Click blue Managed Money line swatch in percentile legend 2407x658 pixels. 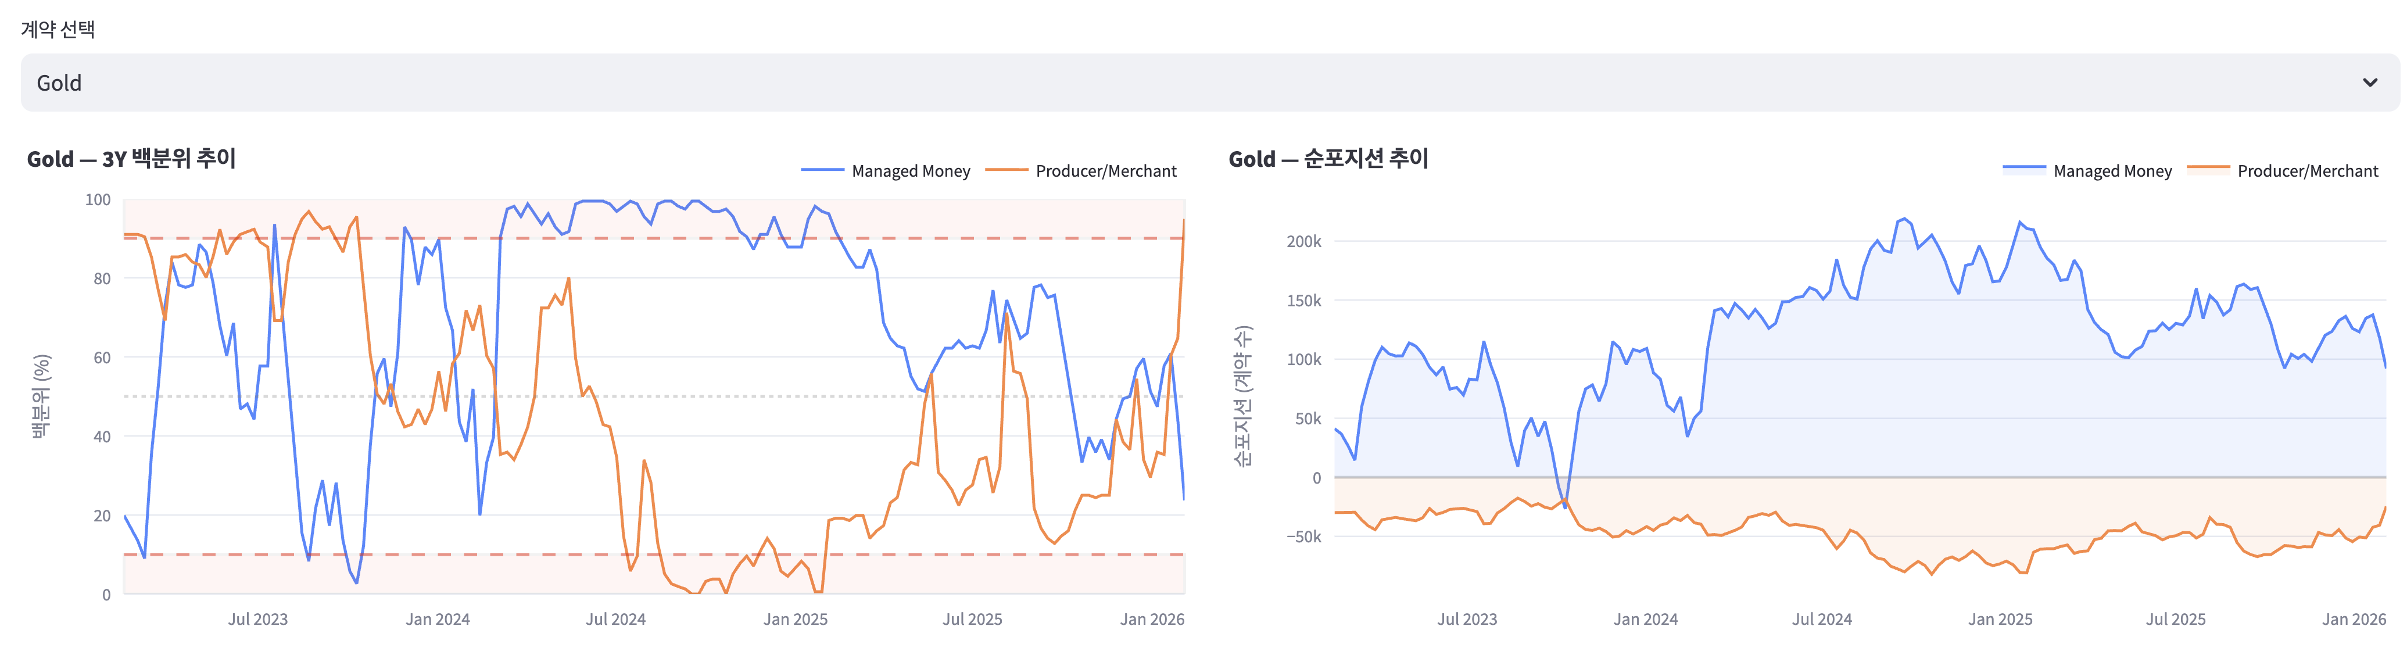click(x=822, y=170)
